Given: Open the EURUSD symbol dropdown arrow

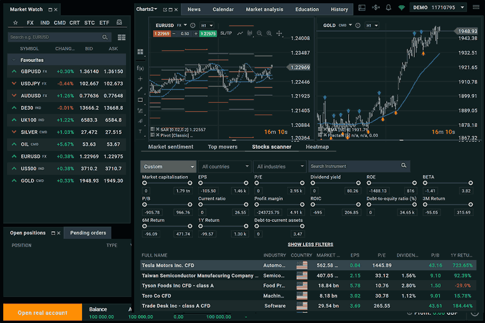Looking at the screenshot, I should click(x=185, y=25).
